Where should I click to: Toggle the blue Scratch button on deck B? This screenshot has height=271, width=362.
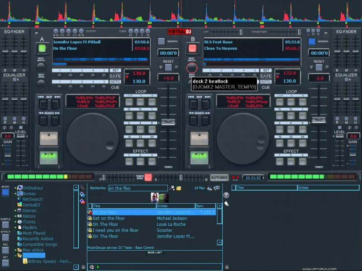312,41
